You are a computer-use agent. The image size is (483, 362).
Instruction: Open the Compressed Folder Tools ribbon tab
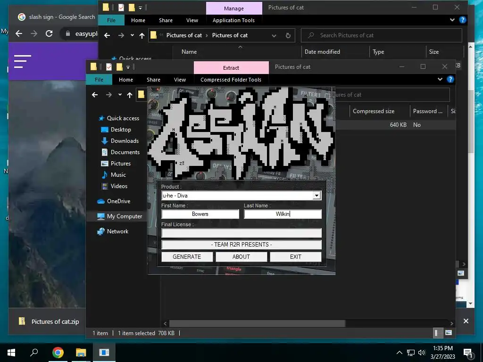pyautogui.click(x=231, y=80)
